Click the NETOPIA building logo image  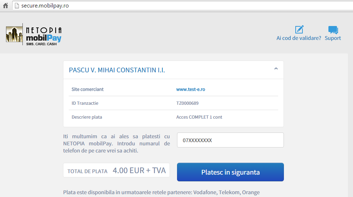14,35
